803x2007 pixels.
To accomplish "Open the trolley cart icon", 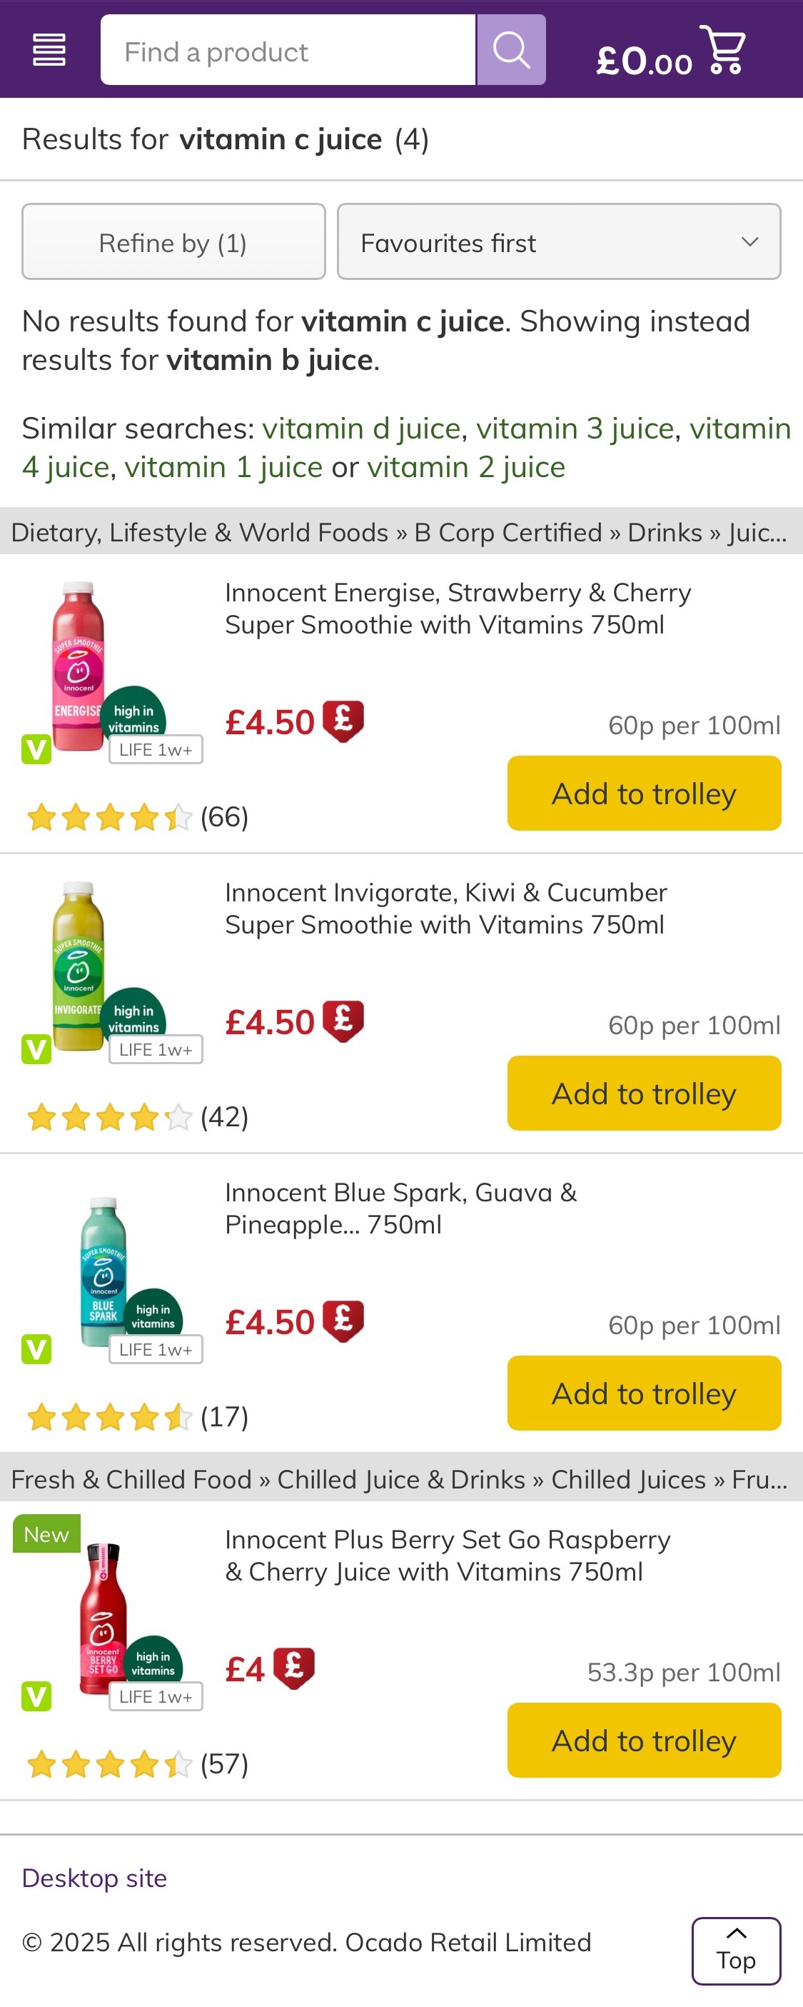I will click(x=724, y=50).
